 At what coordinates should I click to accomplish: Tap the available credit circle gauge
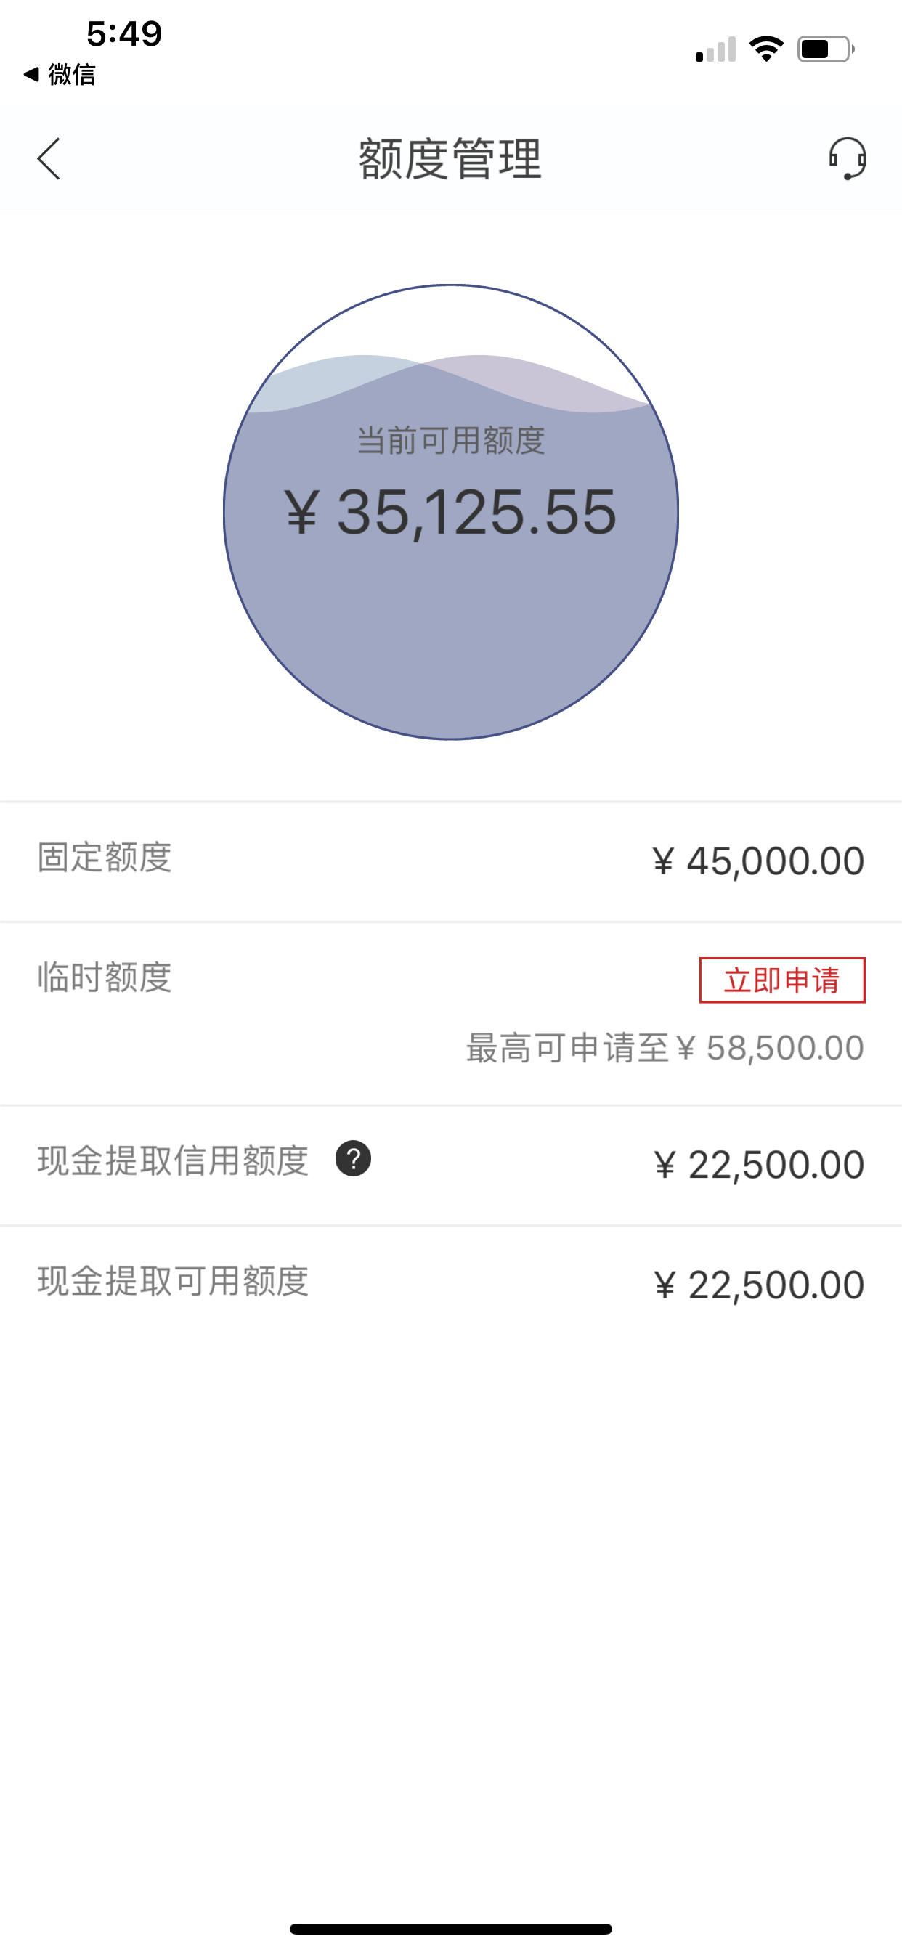(x=451, y=511)
